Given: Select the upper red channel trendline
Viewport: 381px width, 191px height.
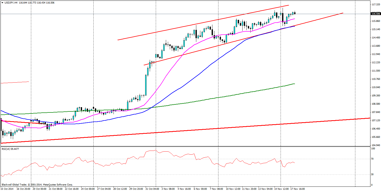Looking at the screenshot, I should [203, 22].
